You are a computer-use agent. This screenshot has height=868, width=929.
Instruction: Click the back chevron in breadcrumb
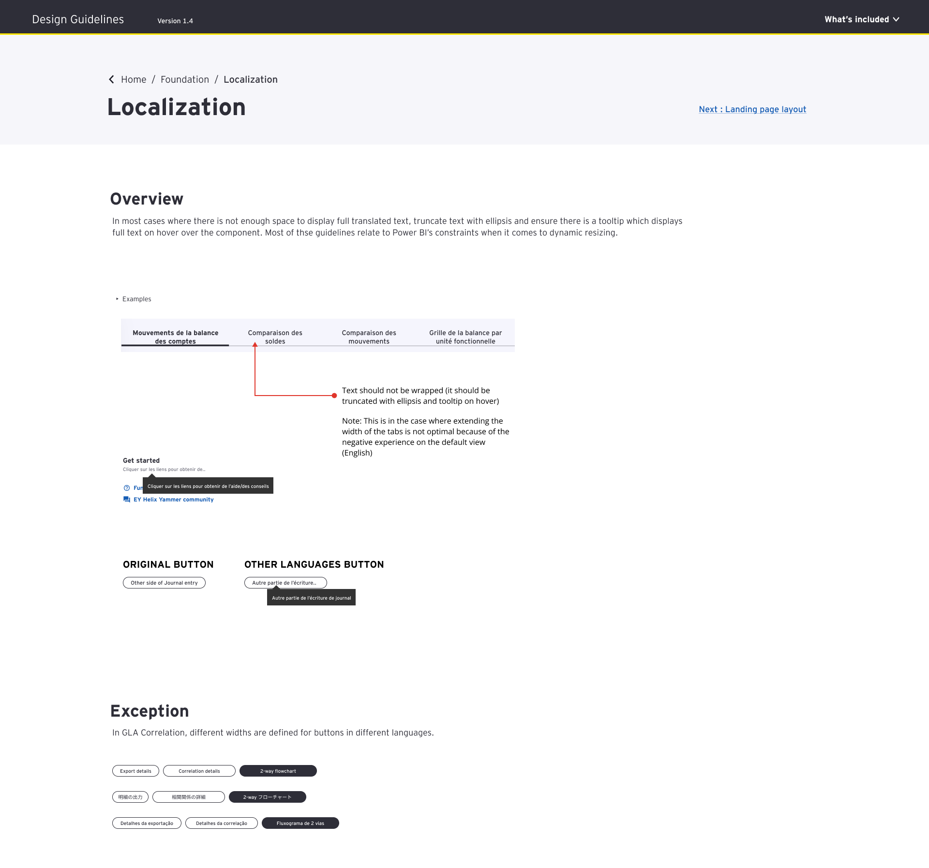coord(112,79)
